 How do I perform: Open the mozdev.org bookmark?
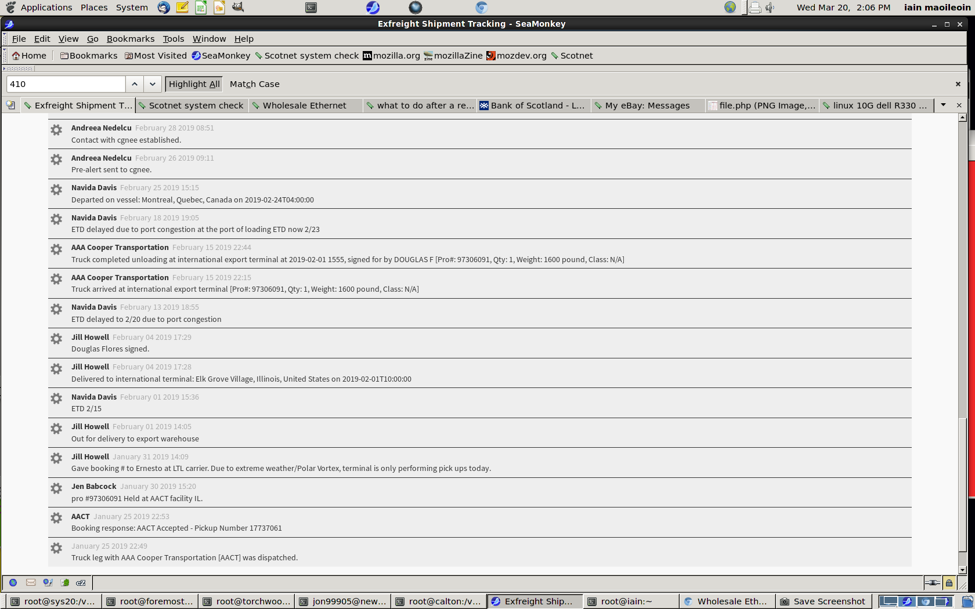pos(517,56)
